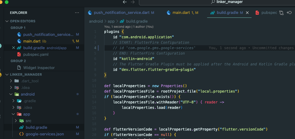The height and width of the screenshot is (139, 295).
Task: Open Explorer's three-dot more actions menu
Action: (77, 13)
